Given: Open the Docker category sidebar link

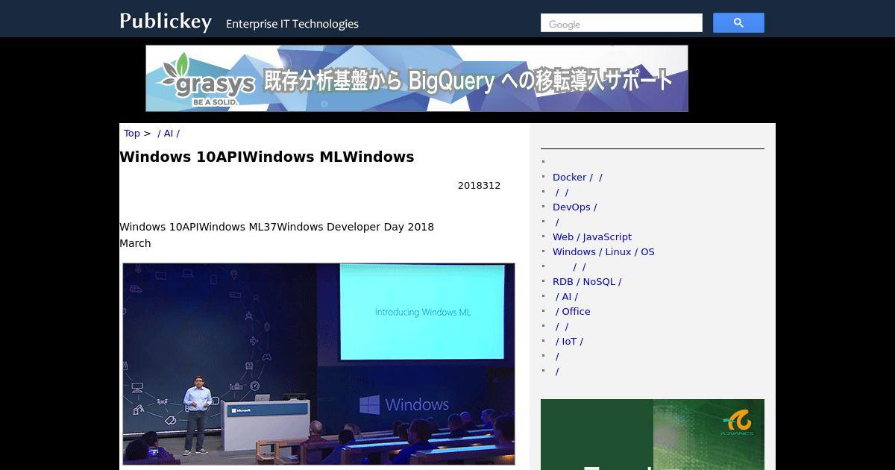Looking at the screenshot, I should pos(577,178).
